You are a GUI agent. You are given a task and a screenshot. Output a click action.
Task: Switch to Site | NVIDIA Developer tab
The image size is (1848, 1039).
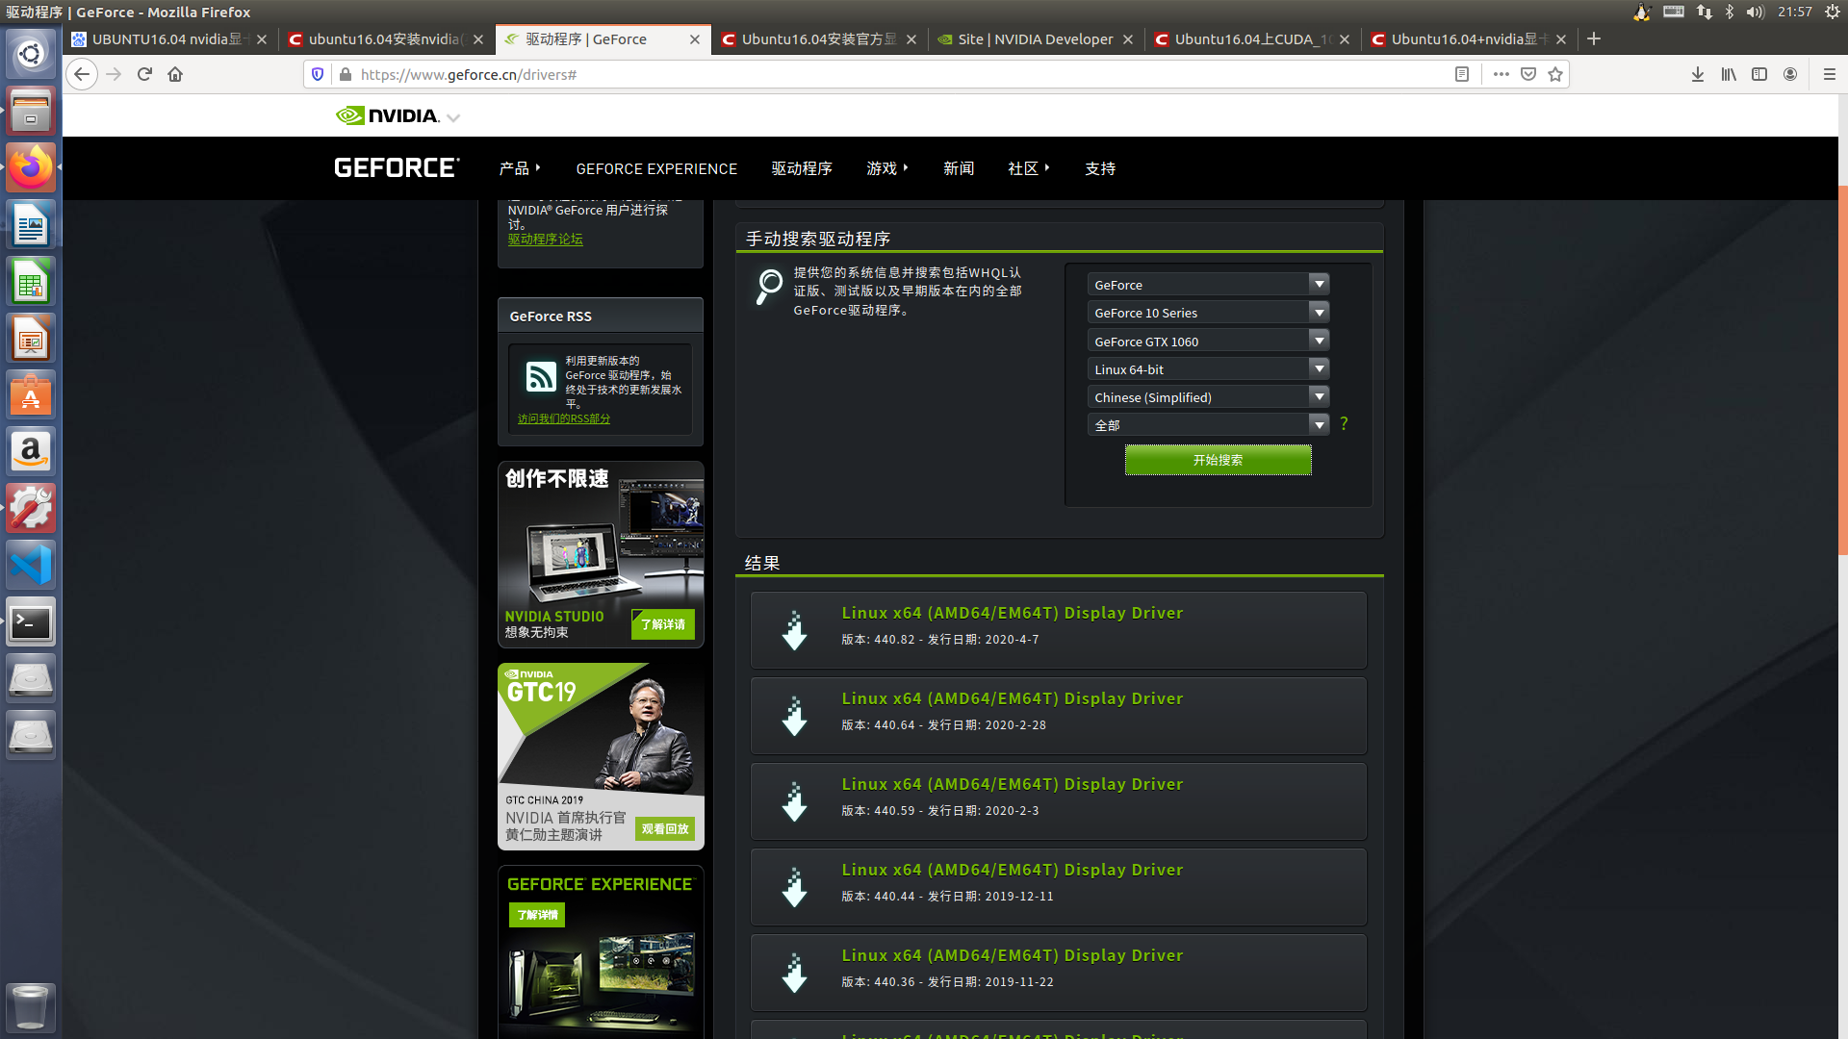click(x=1036, y=39)
